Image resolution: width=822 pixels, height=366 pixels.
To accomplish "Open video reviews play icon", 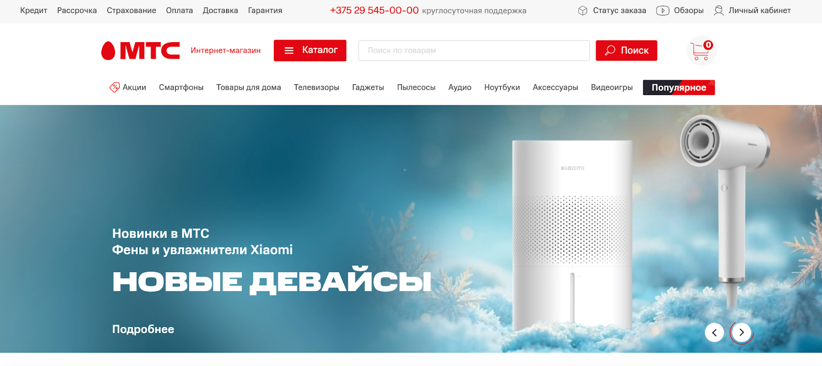I will (663, 11).
